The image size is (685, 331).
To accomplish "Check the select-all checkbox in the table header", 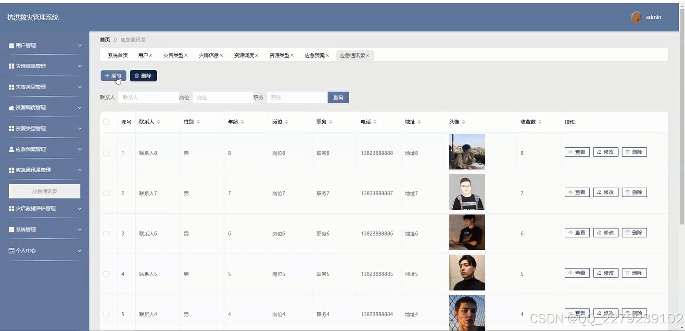I will 106,122.
